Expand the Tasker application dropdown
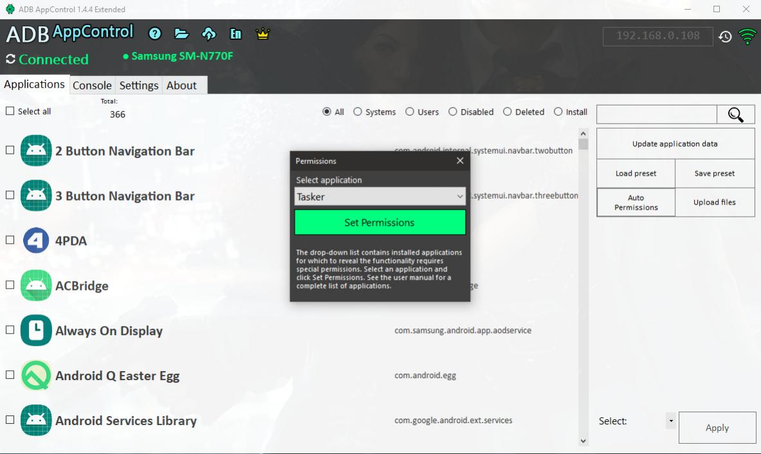Image resolution: width=761 pixels, height=454 pixels. click(x=459, y=197)
